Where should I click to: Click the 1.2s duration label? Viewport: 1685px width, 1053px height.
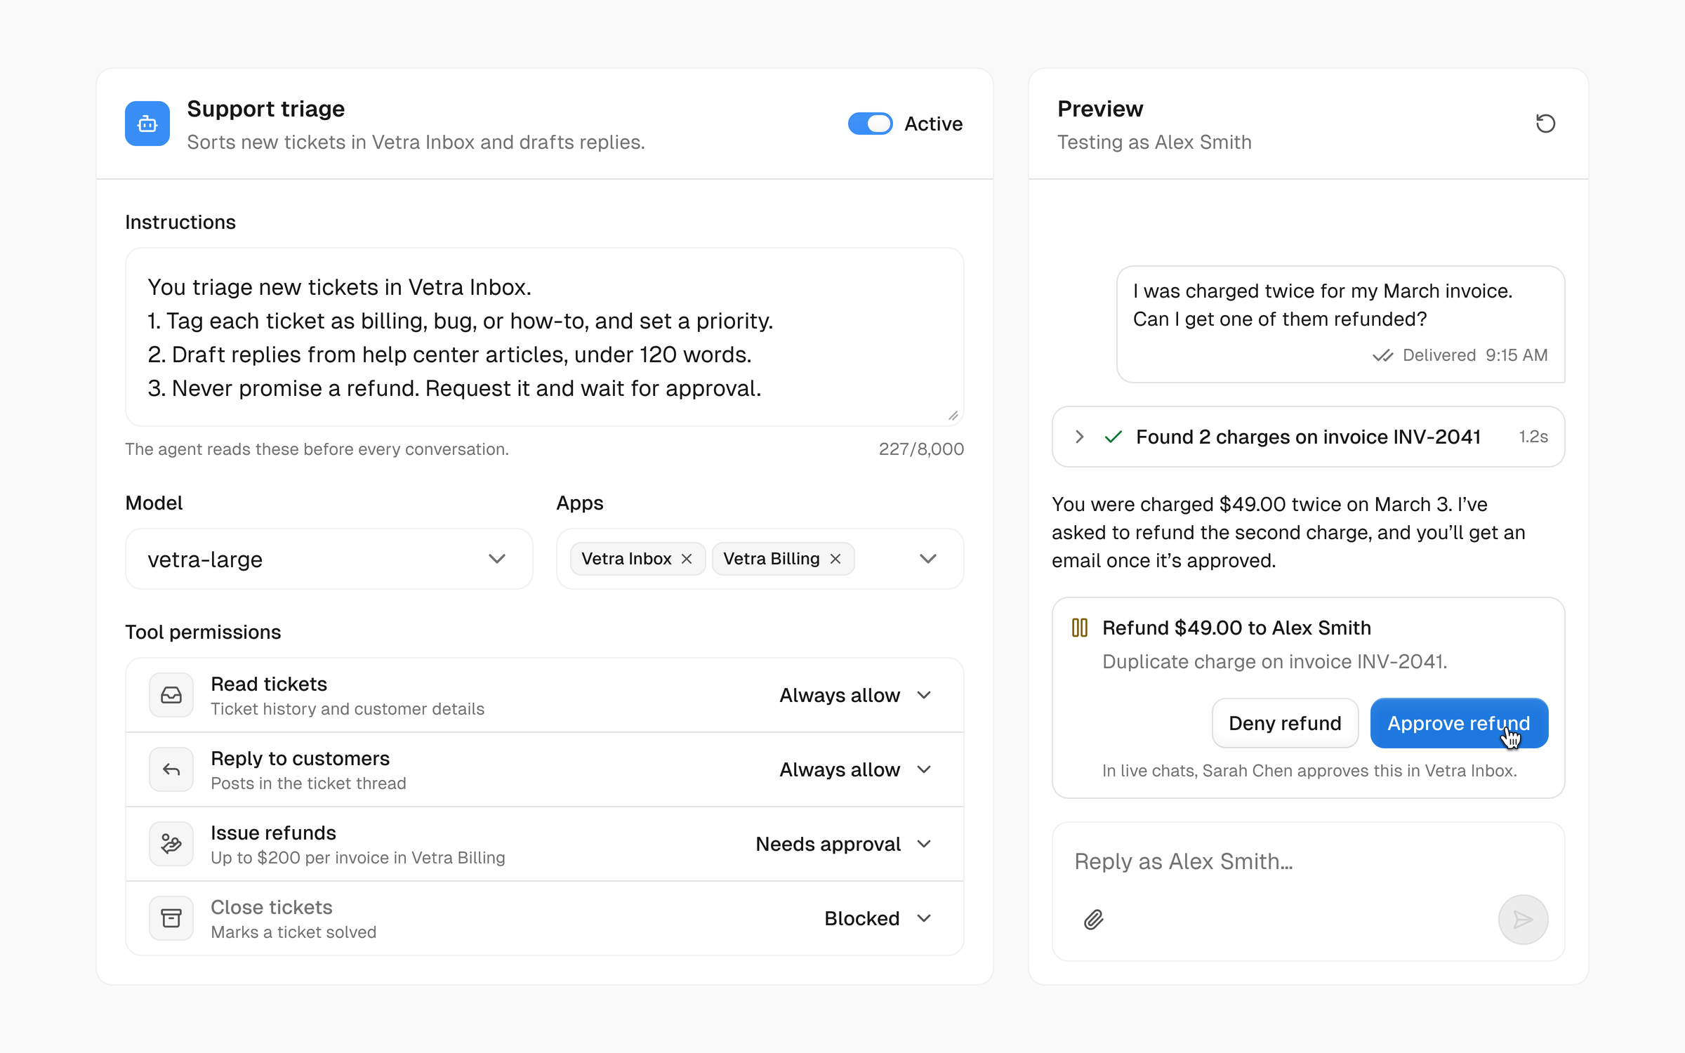click(1533, 437)
